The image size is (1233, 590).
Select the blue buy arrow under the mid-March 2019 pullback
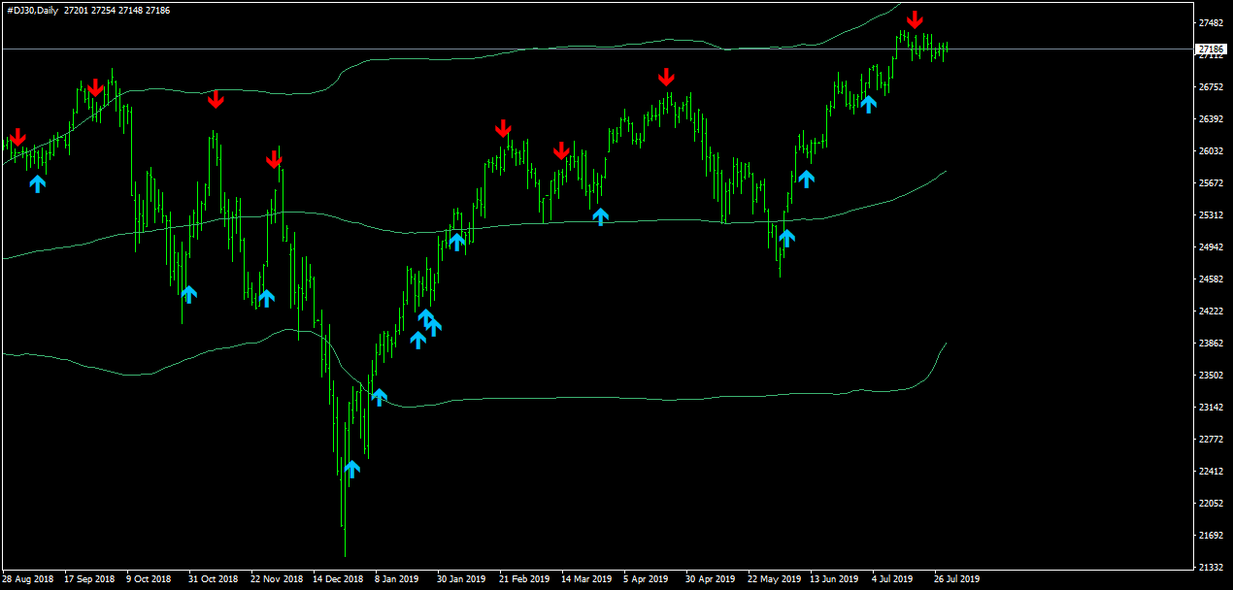600,216
